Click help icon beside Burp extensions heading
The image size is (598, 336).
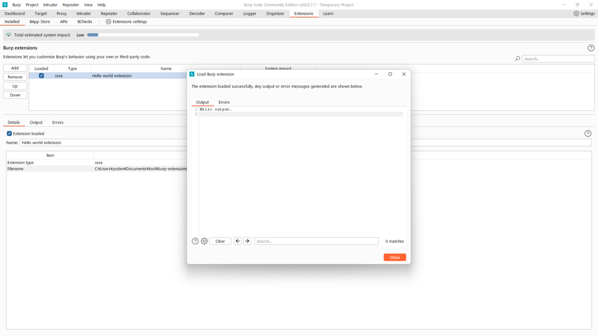coord(591,48)
